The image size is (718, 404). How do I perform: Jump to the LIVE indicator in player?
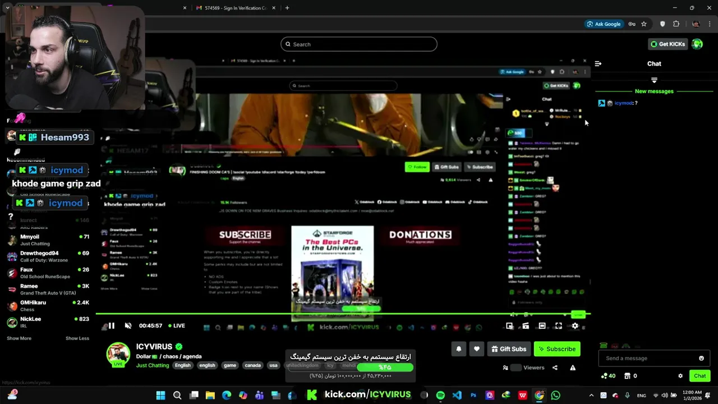[x=176, y=325]
